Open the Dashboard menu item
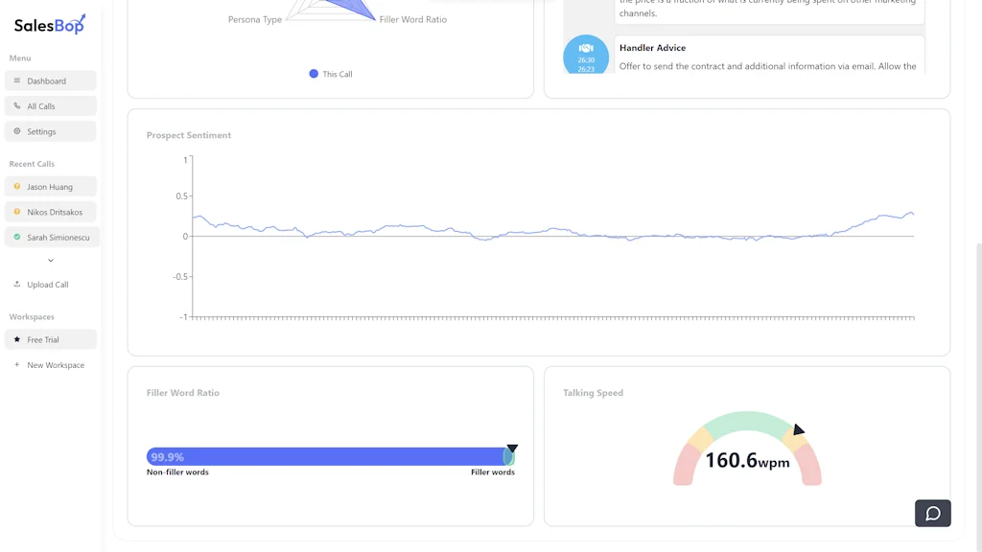 52,80
